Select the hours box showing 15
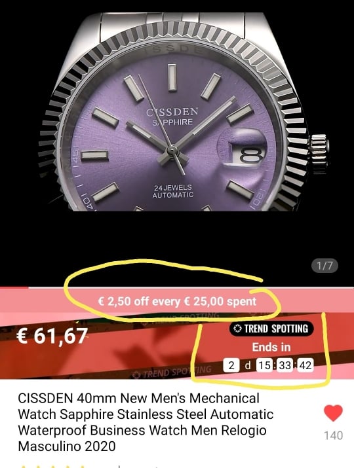 264,365
